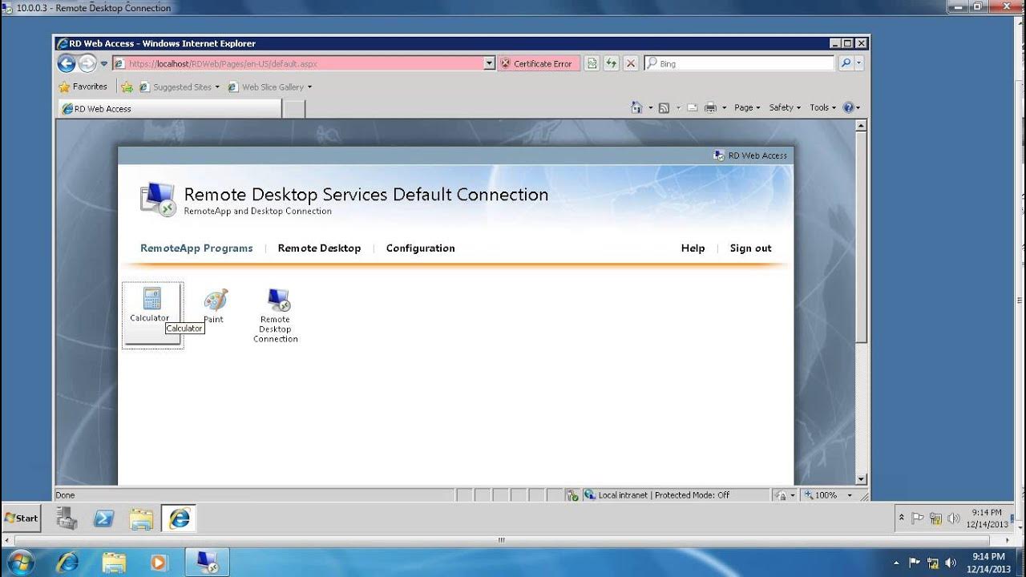Click the Read Mail icon
1026x577 pixels.
click(x=692, y=107)
